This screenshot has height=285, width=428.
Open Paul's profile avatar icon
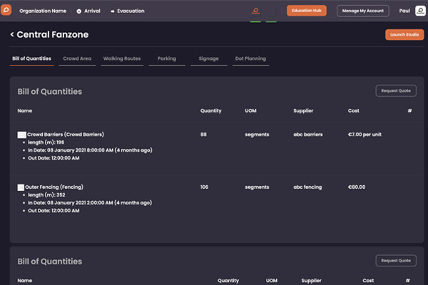pyautogui.click(x=420, y=11)
